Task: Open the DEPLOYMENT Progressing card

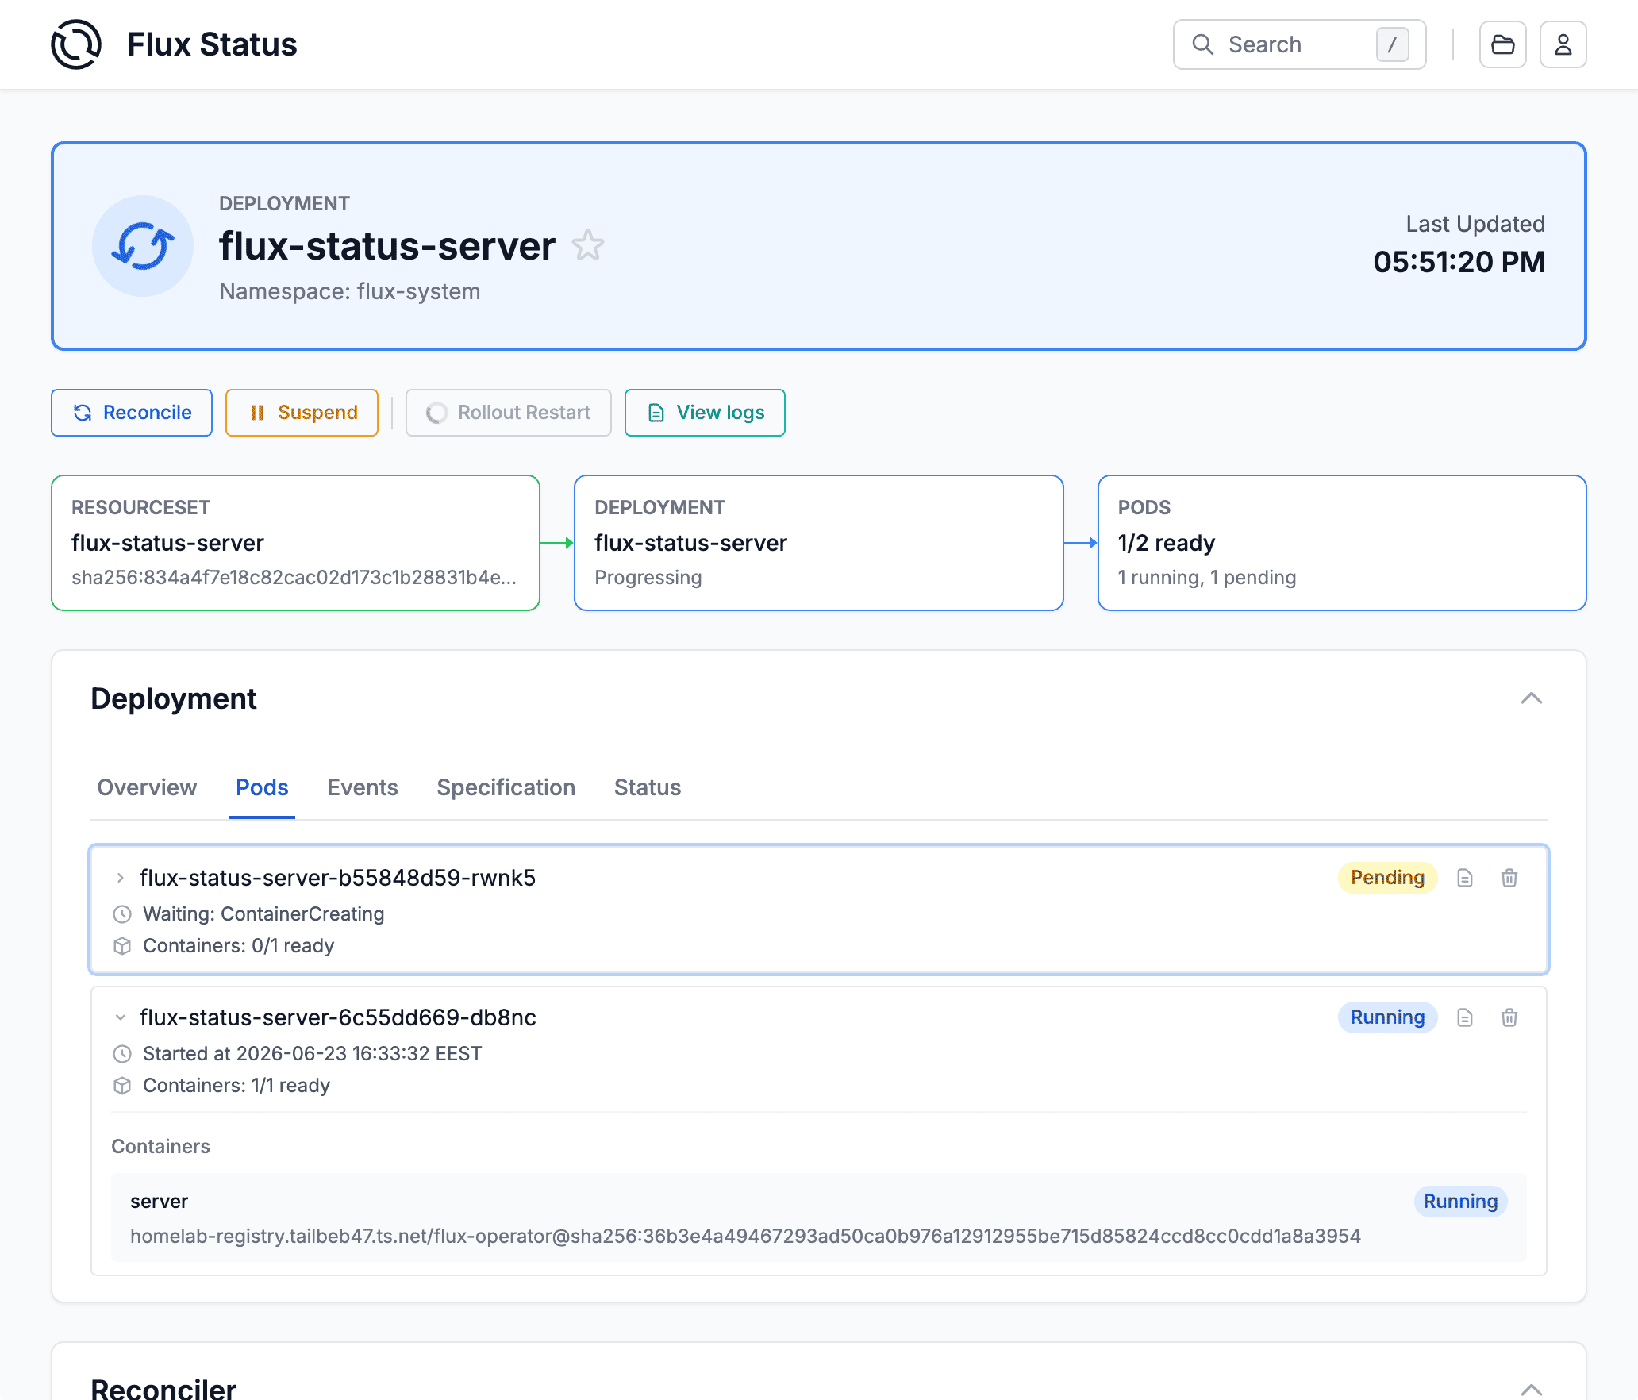Action: pyautogui.click(x=819, y=543)
